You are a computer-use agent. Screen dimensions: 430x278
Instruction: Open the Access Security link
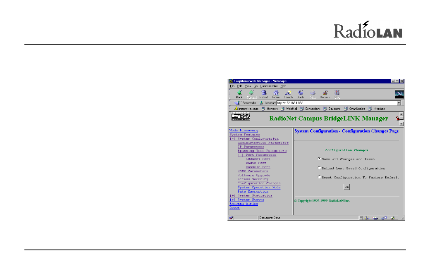(x=253, y=179)
